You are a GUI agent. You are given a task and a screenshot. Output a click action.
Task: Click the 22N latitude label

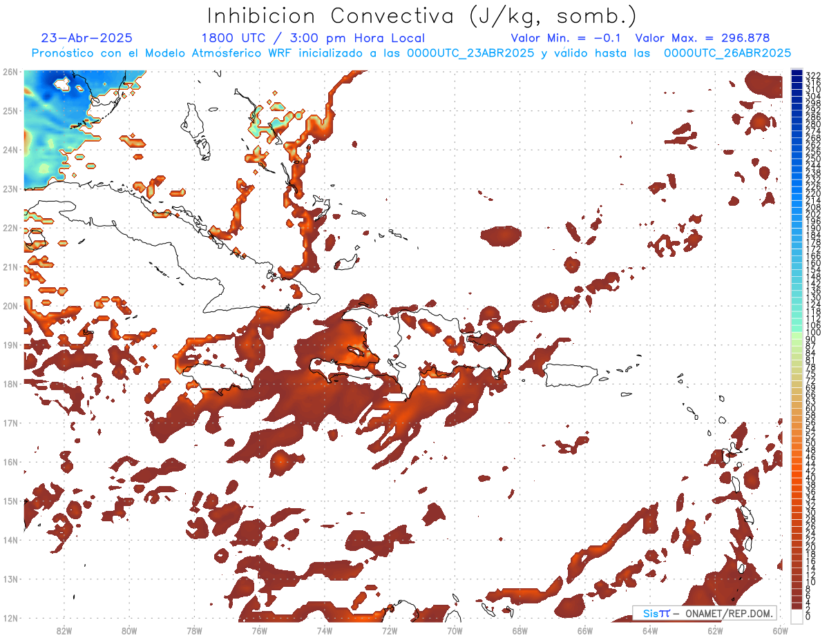tap(10, 227)
